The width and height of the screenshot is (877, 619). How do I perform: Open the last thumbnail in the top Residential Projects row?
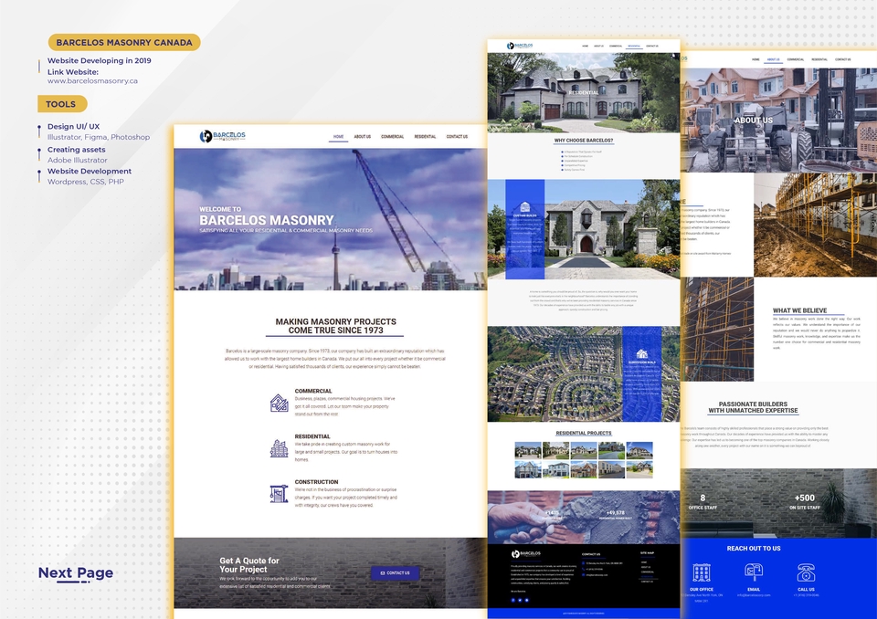pos(639,450)
